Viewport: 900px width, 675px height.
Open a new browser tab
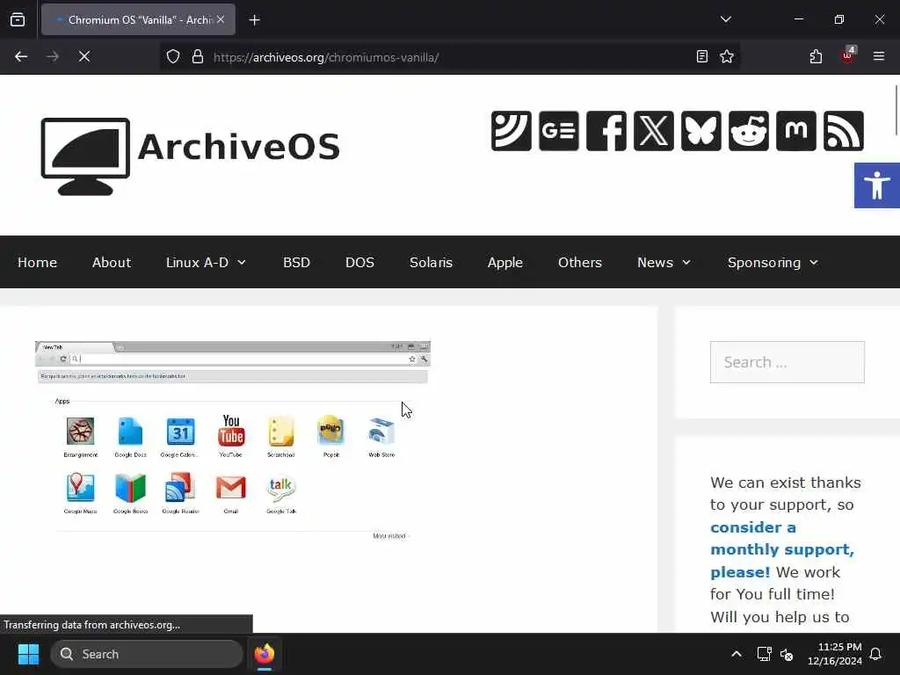(254, 20)
